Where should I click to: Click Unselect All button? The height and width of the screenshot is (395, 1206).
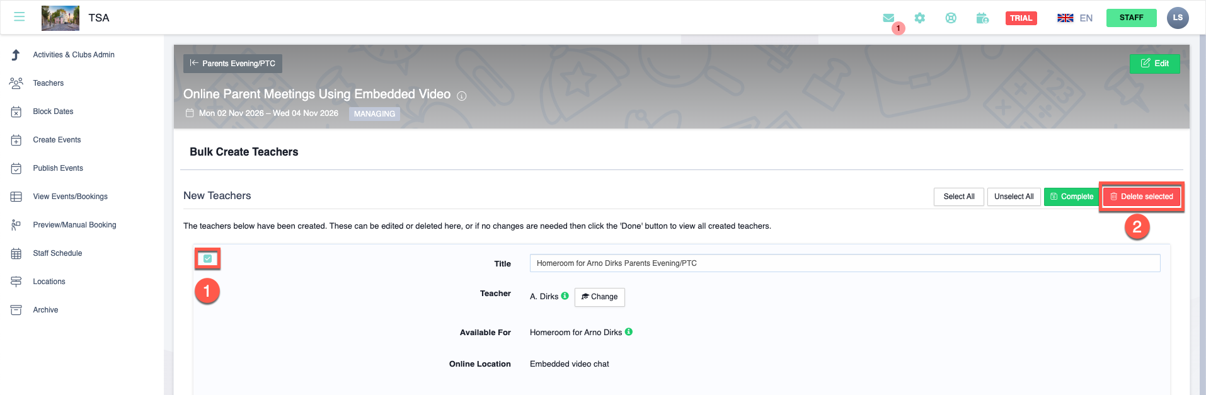click(1013, 197)
